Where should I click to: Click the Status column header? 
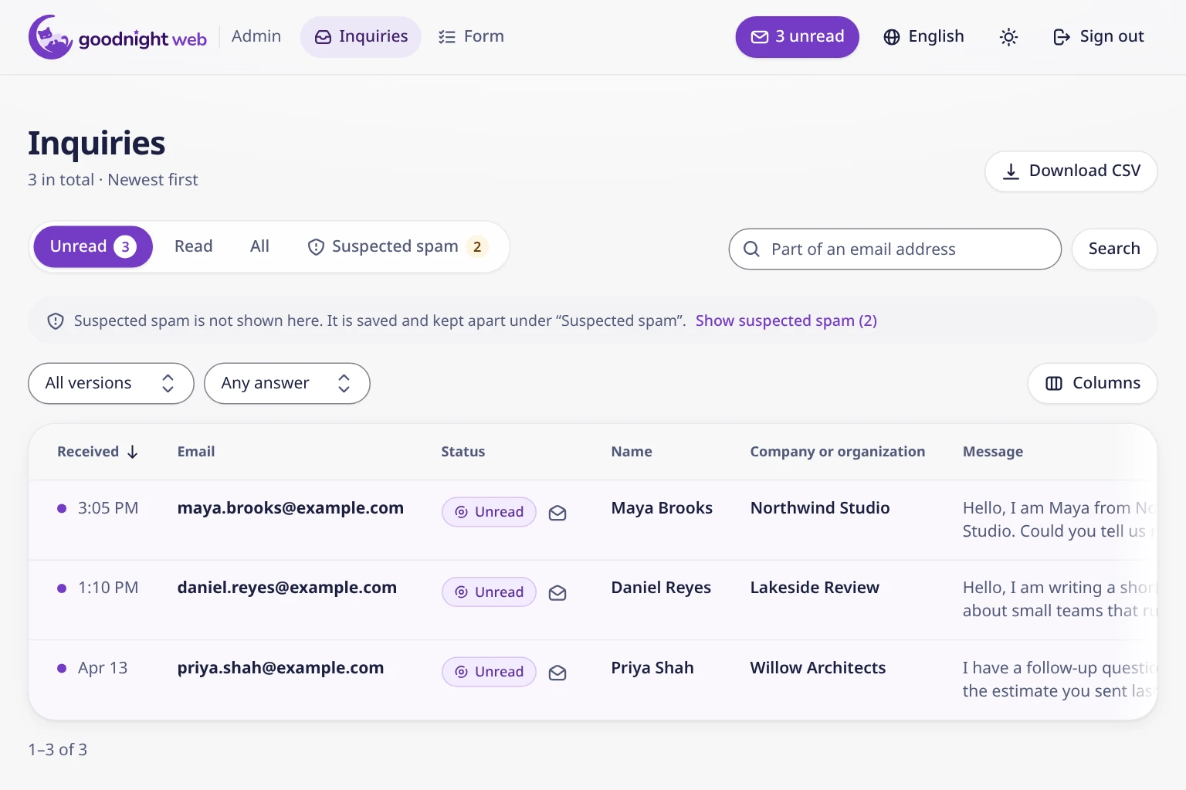click(463, 452)
